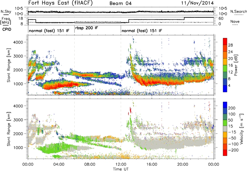
Task: Select the '12:00' time tick label
Action: pyautogui.click(x=121, y=165)
